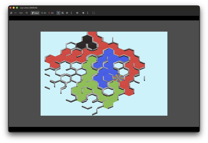Choose the list-select tool icon
Viewport: 208px width, 143px height.
[x=63, y=13]
